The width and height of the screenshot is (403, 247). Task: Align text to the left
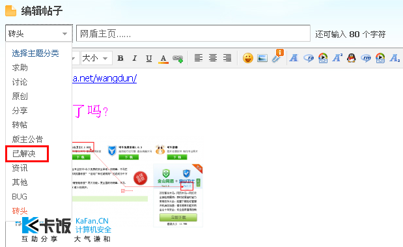point(198,57)
